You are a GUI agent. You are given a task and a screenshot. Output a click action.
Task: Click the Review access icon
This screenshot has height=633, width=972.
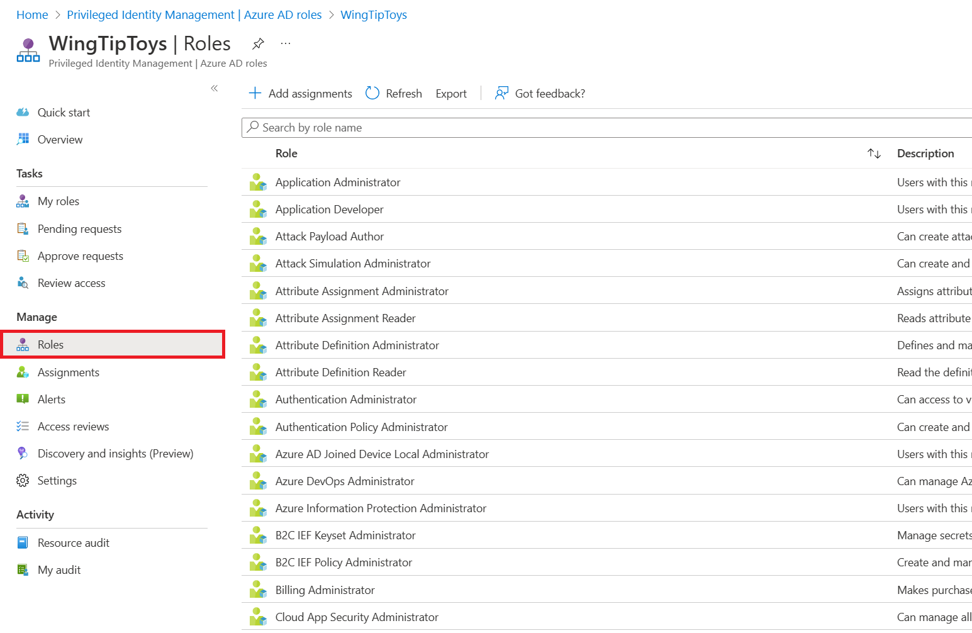coord(23,283)
